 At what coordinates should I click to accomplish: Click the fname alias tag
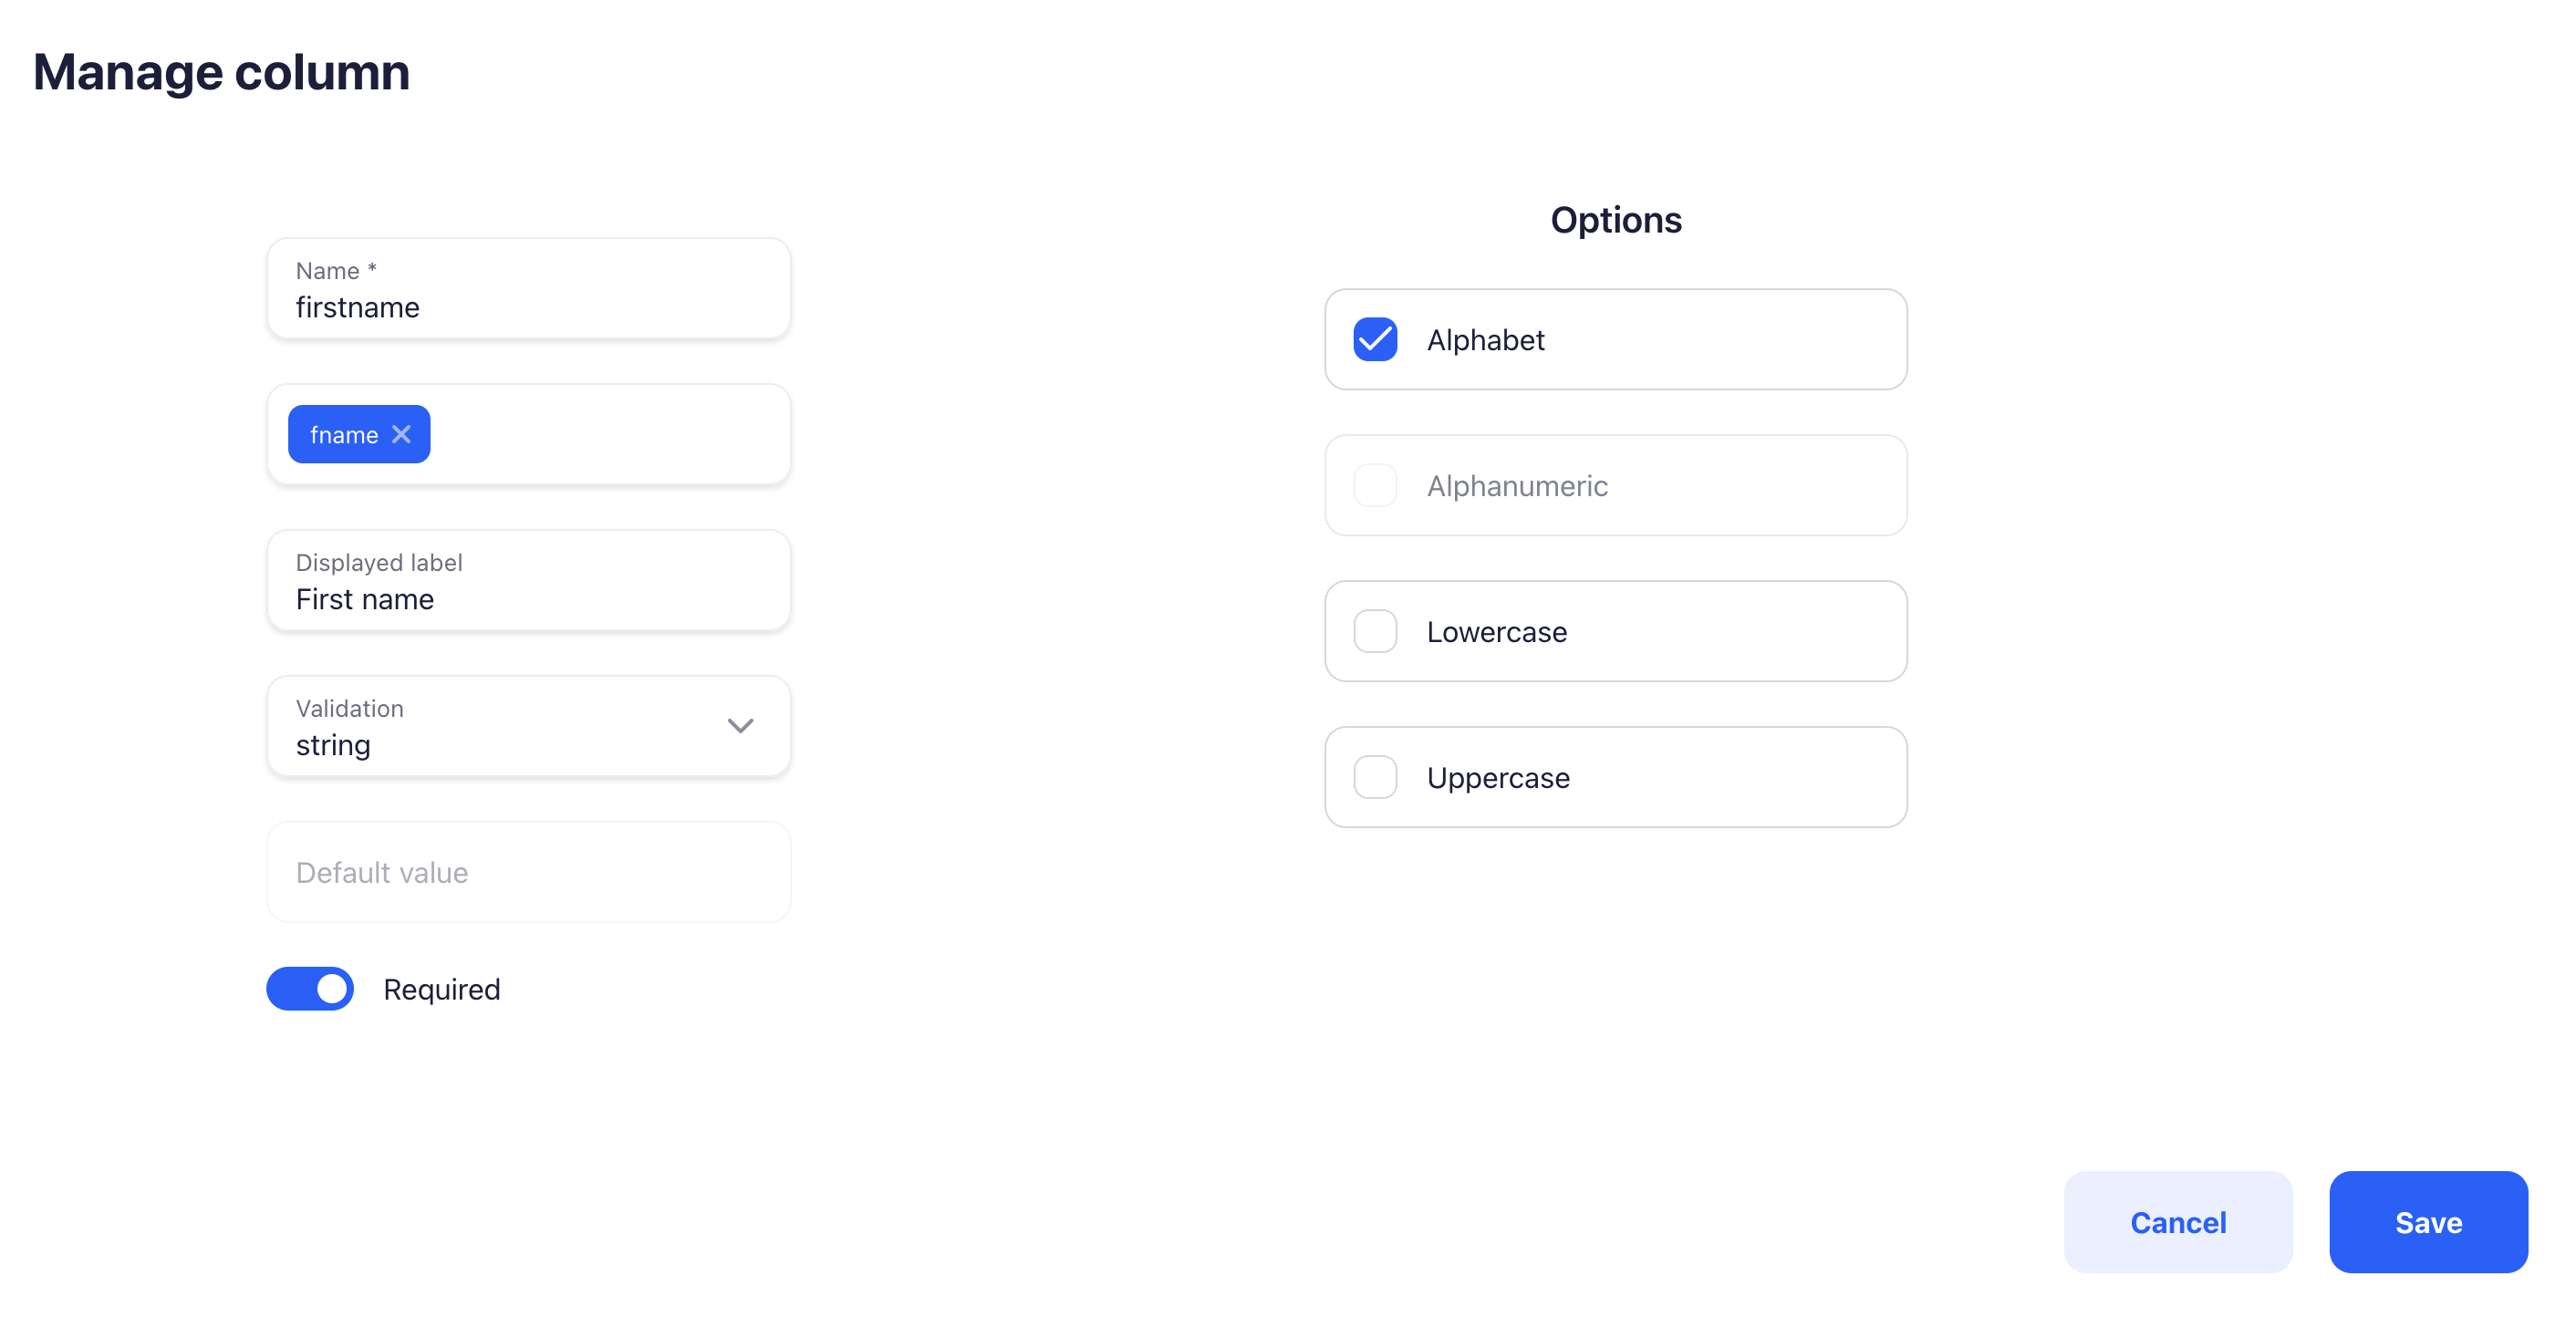click(358, 433)
